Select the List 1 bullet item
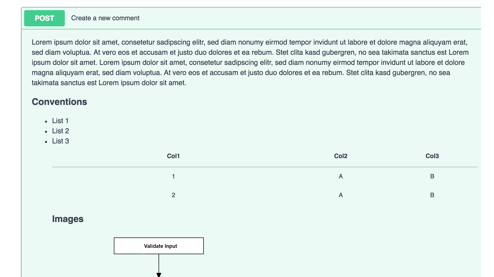 pos(60,121)
